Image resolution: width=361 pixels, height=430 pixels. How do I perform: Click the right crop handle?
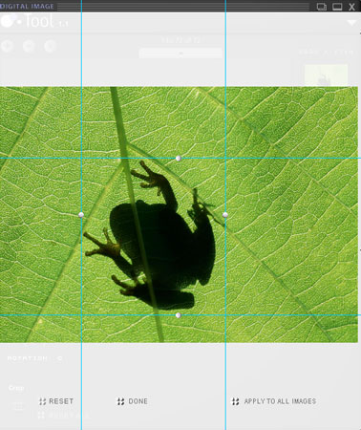click(225, 215)
